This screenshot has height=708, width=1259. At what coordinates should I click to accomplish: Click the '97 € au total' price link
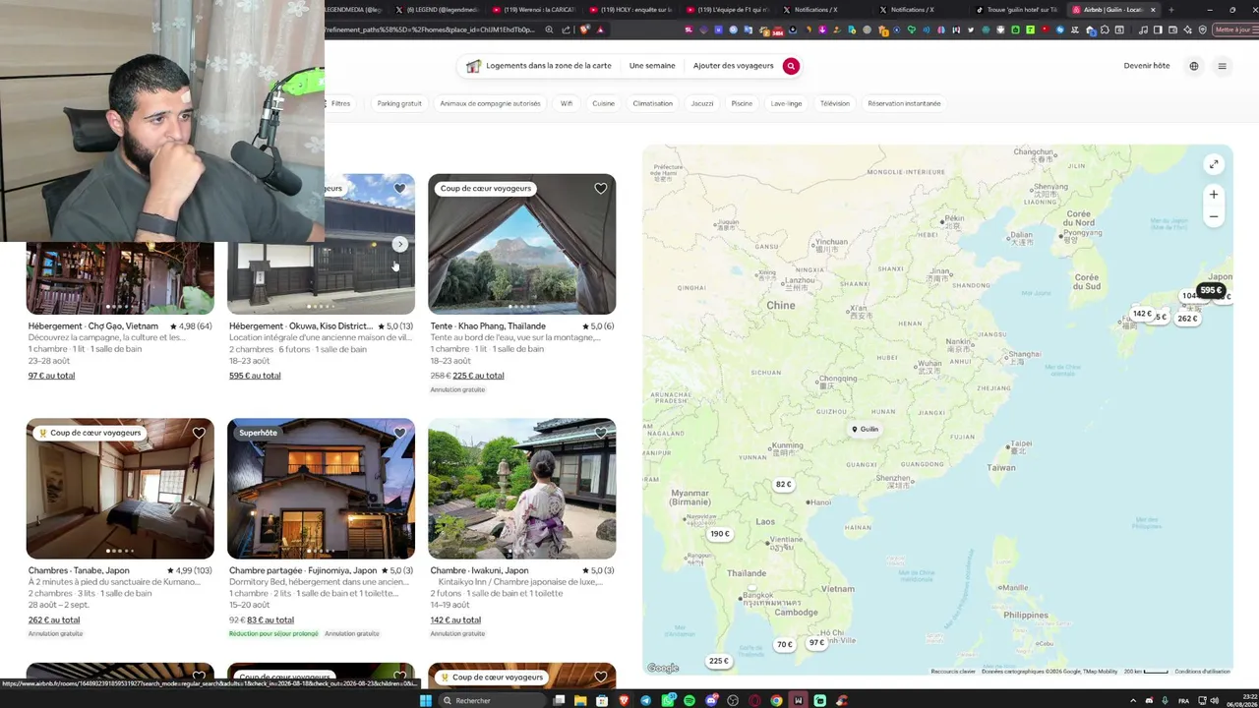pyautogui.click(x=51, y=376)
